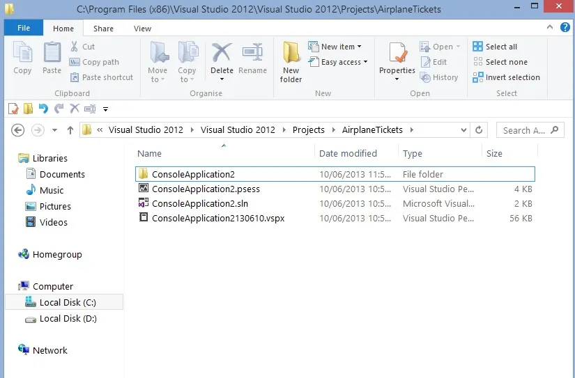Click the Paste clipboard icon
The width and height of the screenshot is (575, 378).
(x=52, y=52)
